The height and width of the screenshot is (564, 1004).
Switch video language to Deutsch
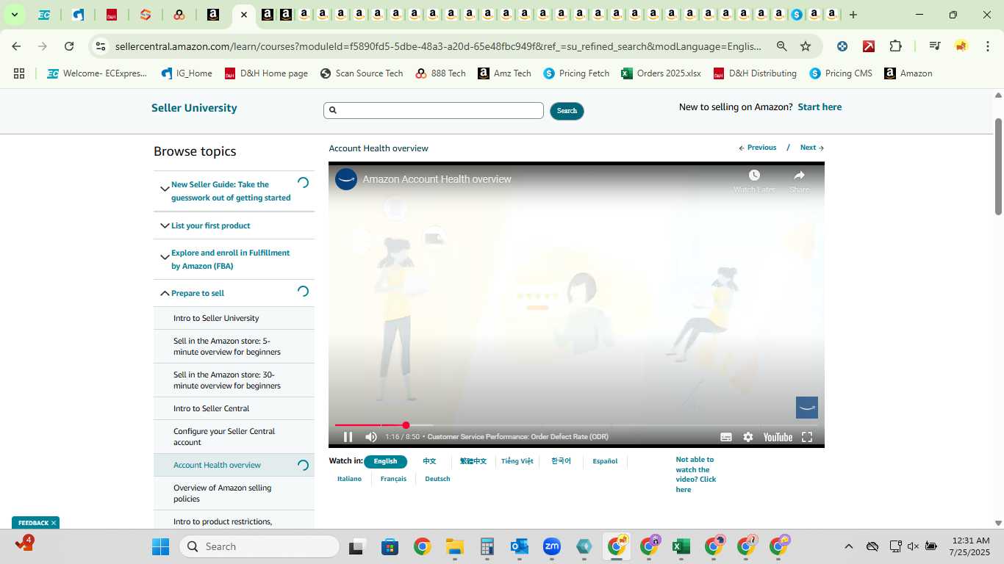click(437, 479)
